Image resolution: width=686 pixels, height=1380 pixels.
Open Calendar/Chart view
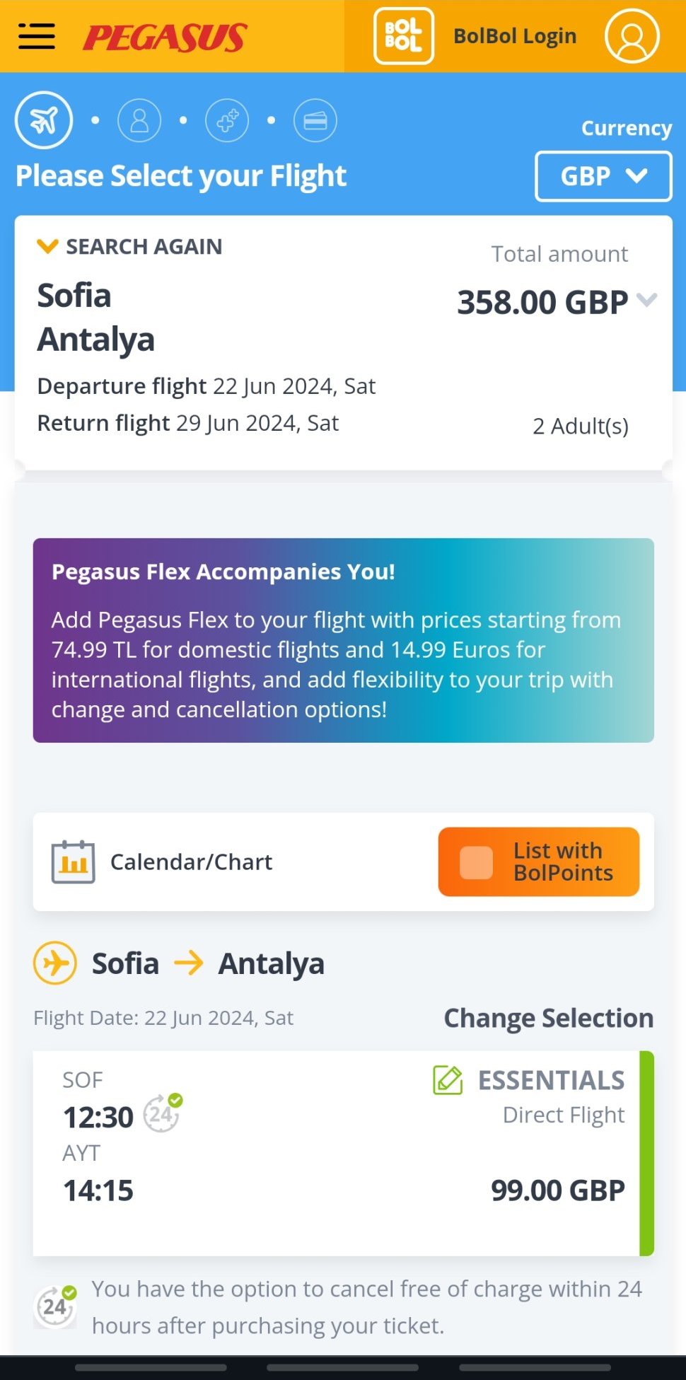191,862
